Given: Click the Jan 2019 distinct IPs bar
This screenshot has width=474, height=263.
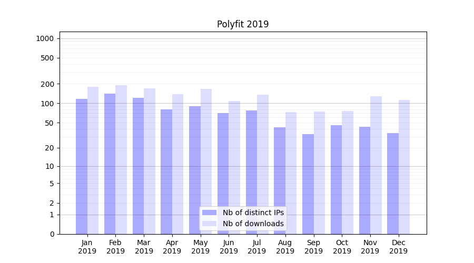Looking at the screenshot, I should pos(82,166).
